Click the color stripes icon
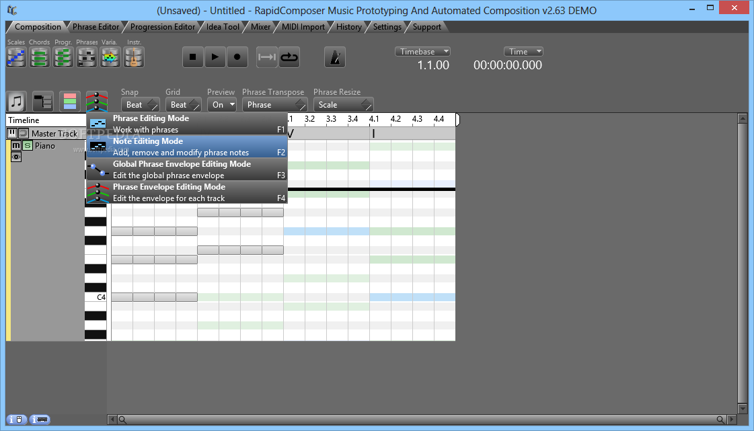Viewport: 754px width, 431px height. (x=70, y=102)
